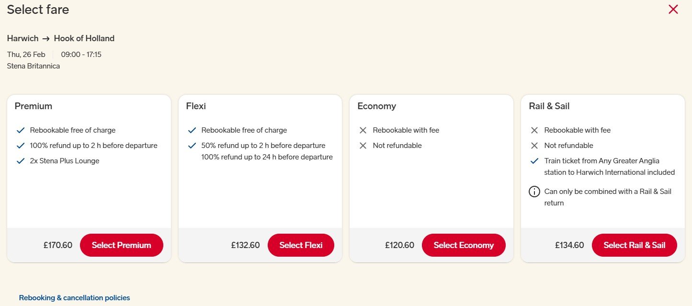Click Economy's Not refundable cross icon
The height and width of the screenshot is (306, 692).
(x=363, y=146)
